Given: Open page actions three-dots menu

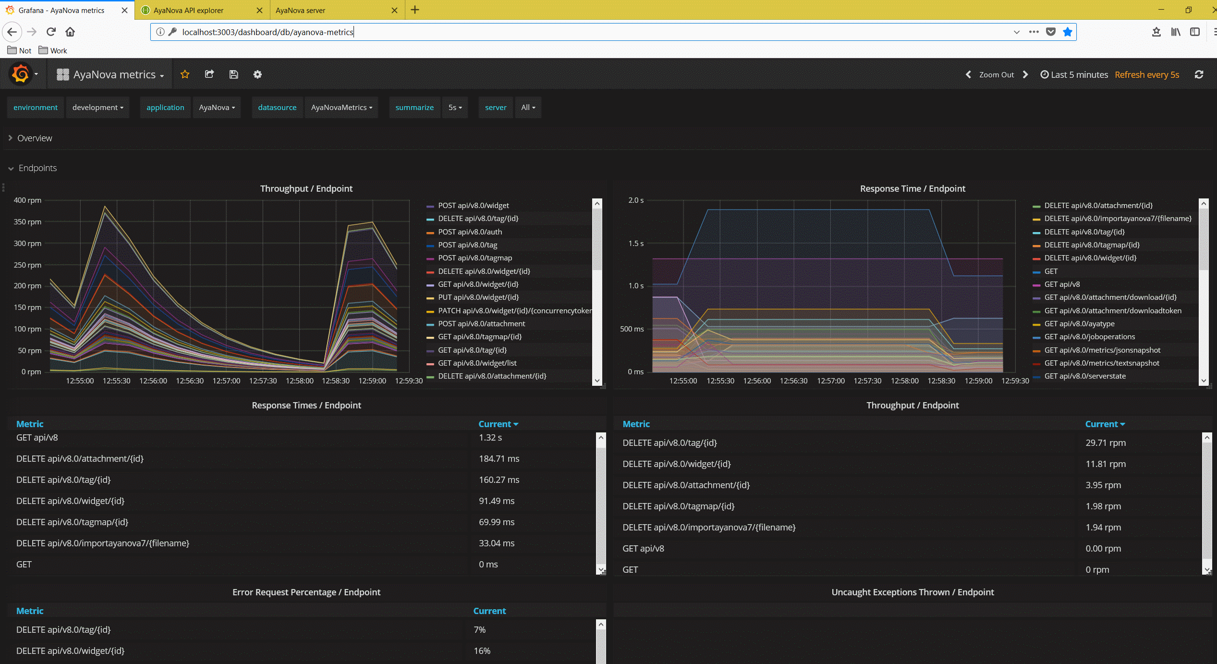Looking at the screenshot, I should (x=1034, y=32).
